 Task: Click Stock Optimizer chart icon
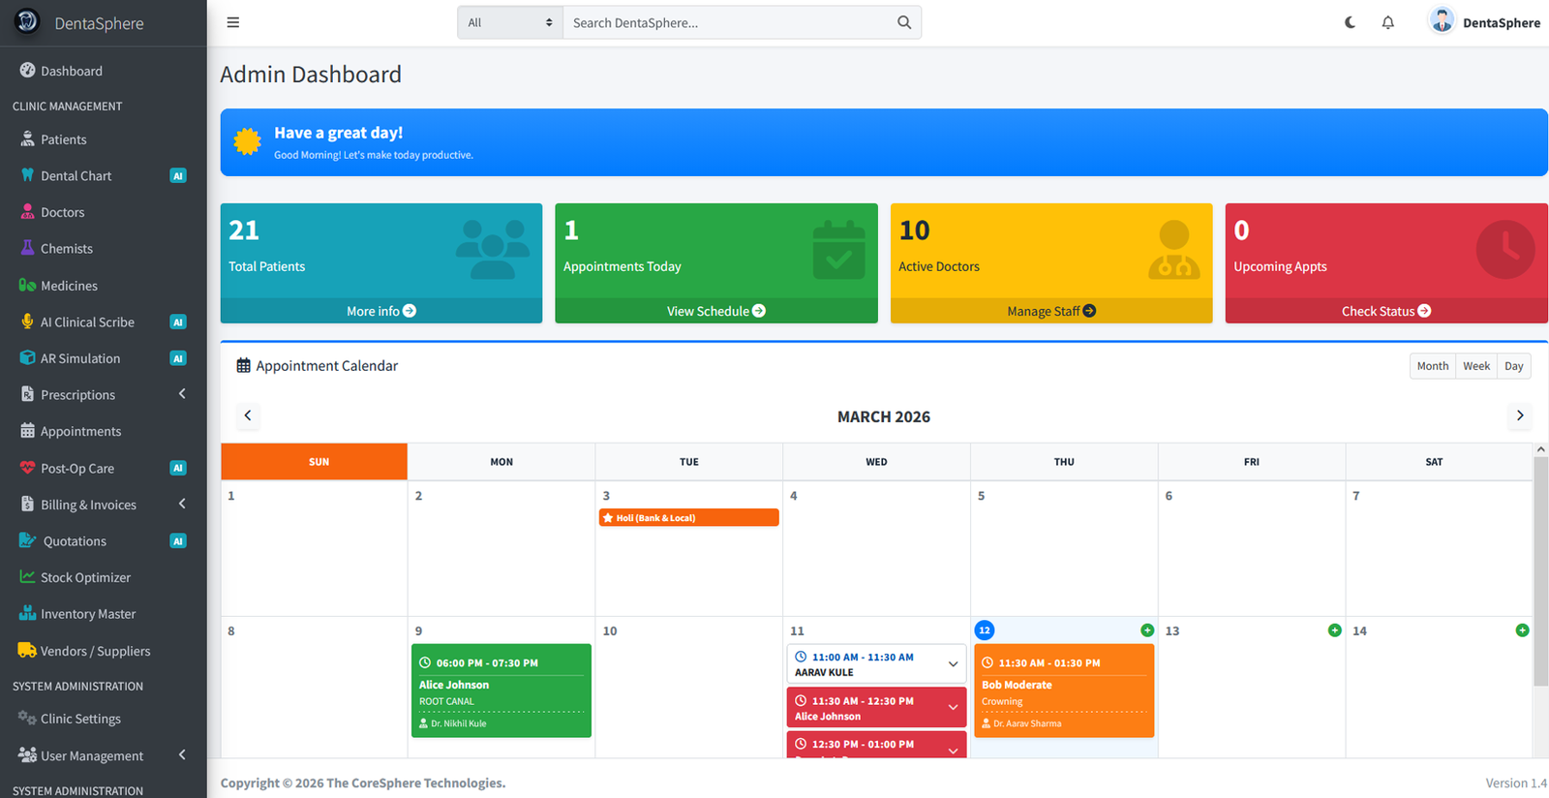point(27,577)
